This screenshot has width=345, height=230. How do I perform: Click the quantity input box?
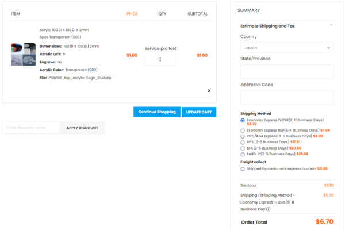(160, 59)
